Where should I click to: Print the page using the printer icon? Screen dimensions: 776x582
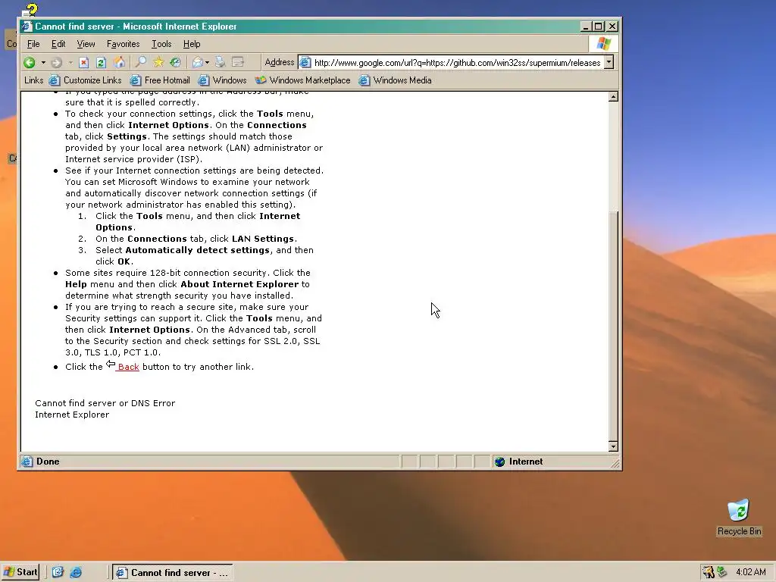tap(220, 62)
